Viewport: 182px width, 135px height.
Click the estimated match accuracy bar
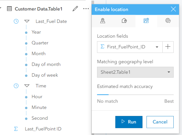(135, 95)
